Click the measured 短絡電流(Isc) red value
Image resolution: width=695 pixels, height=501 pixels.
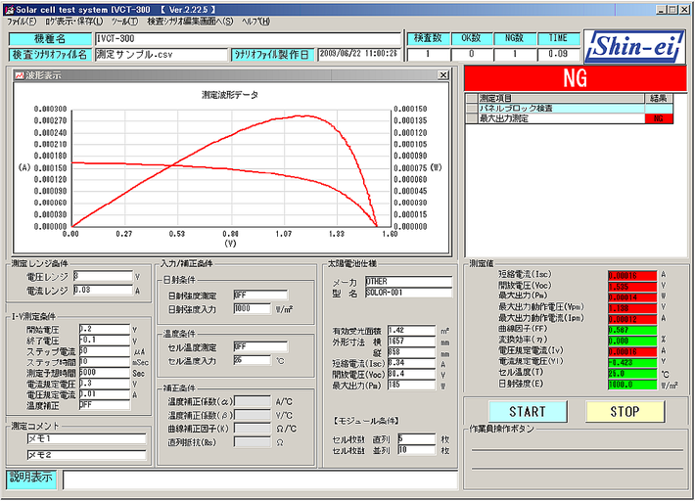[x=632, y=276]
